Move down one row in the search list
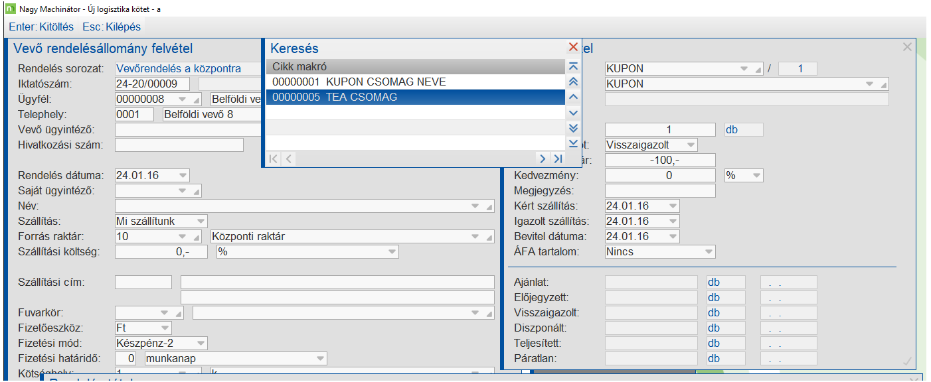This screenshot has height=382, width=931. (x=574, y=113)
